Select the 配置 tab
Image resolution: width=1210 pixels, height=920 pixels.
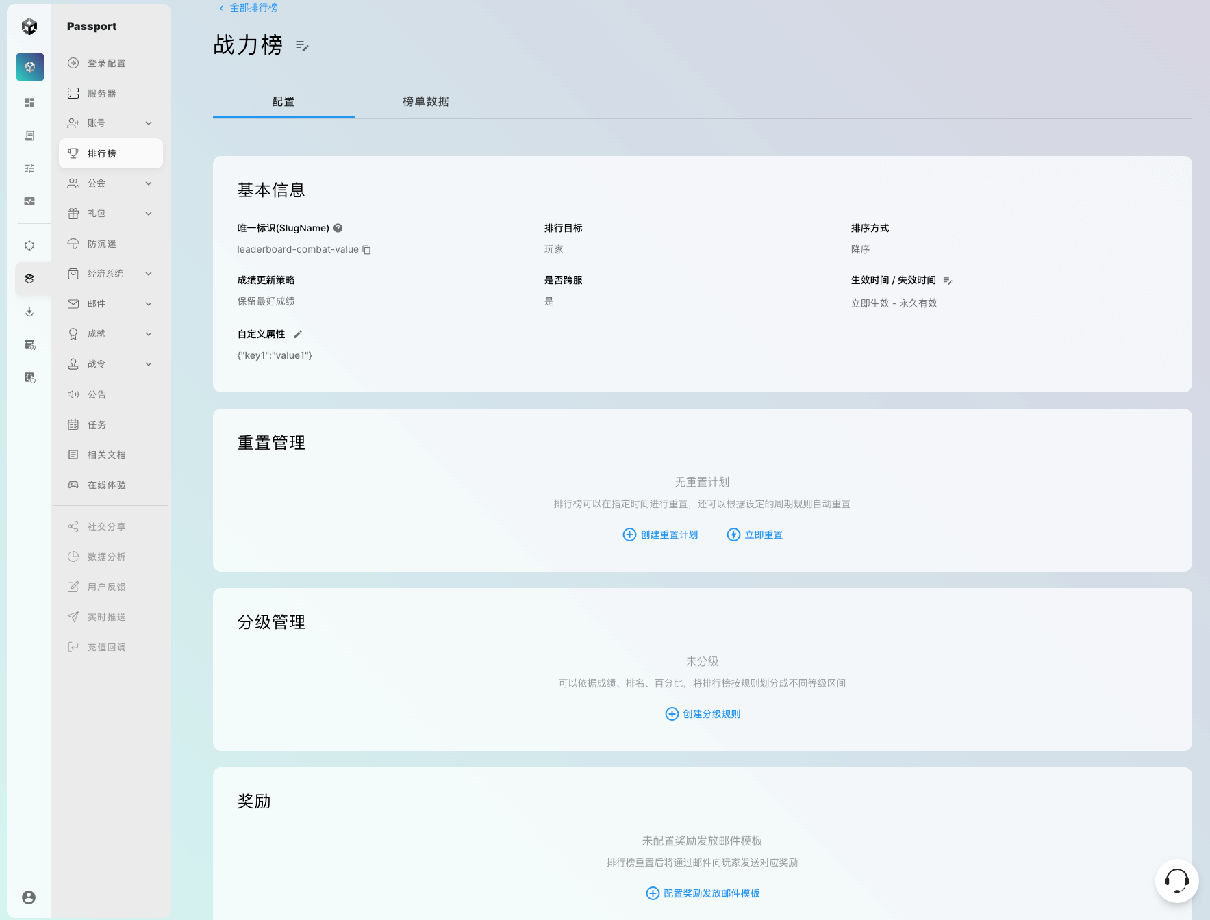click(283, 101)
